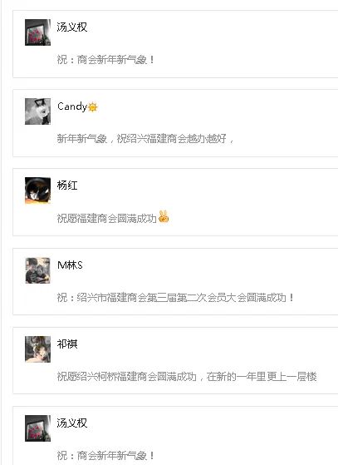Select M林S message about 第三届第二次会员大会

coord(175,298)
